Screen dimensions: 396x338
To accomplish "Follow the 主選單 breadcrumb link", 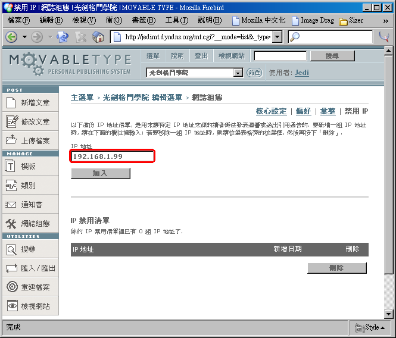I will coord(82,98).
